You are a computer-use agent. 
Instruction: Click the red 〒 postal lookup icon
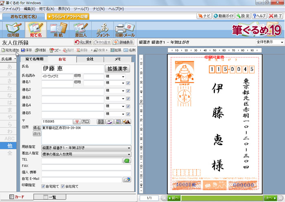click(76, 121)
